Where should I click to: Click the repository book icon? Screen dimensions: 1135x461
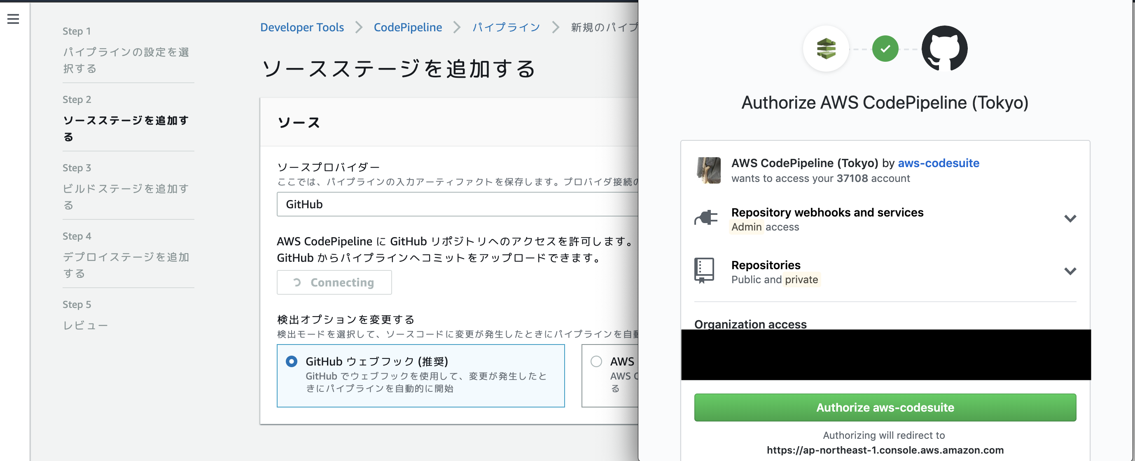704,270
